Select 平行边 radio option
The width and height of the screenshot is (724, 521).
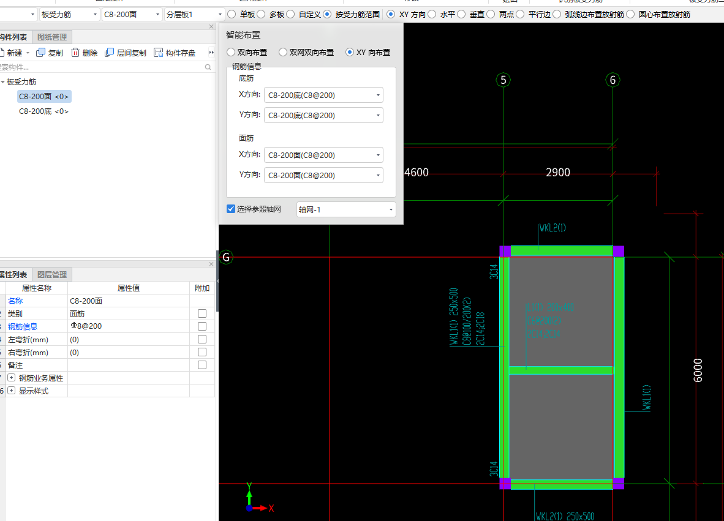[x=521, y=14]
